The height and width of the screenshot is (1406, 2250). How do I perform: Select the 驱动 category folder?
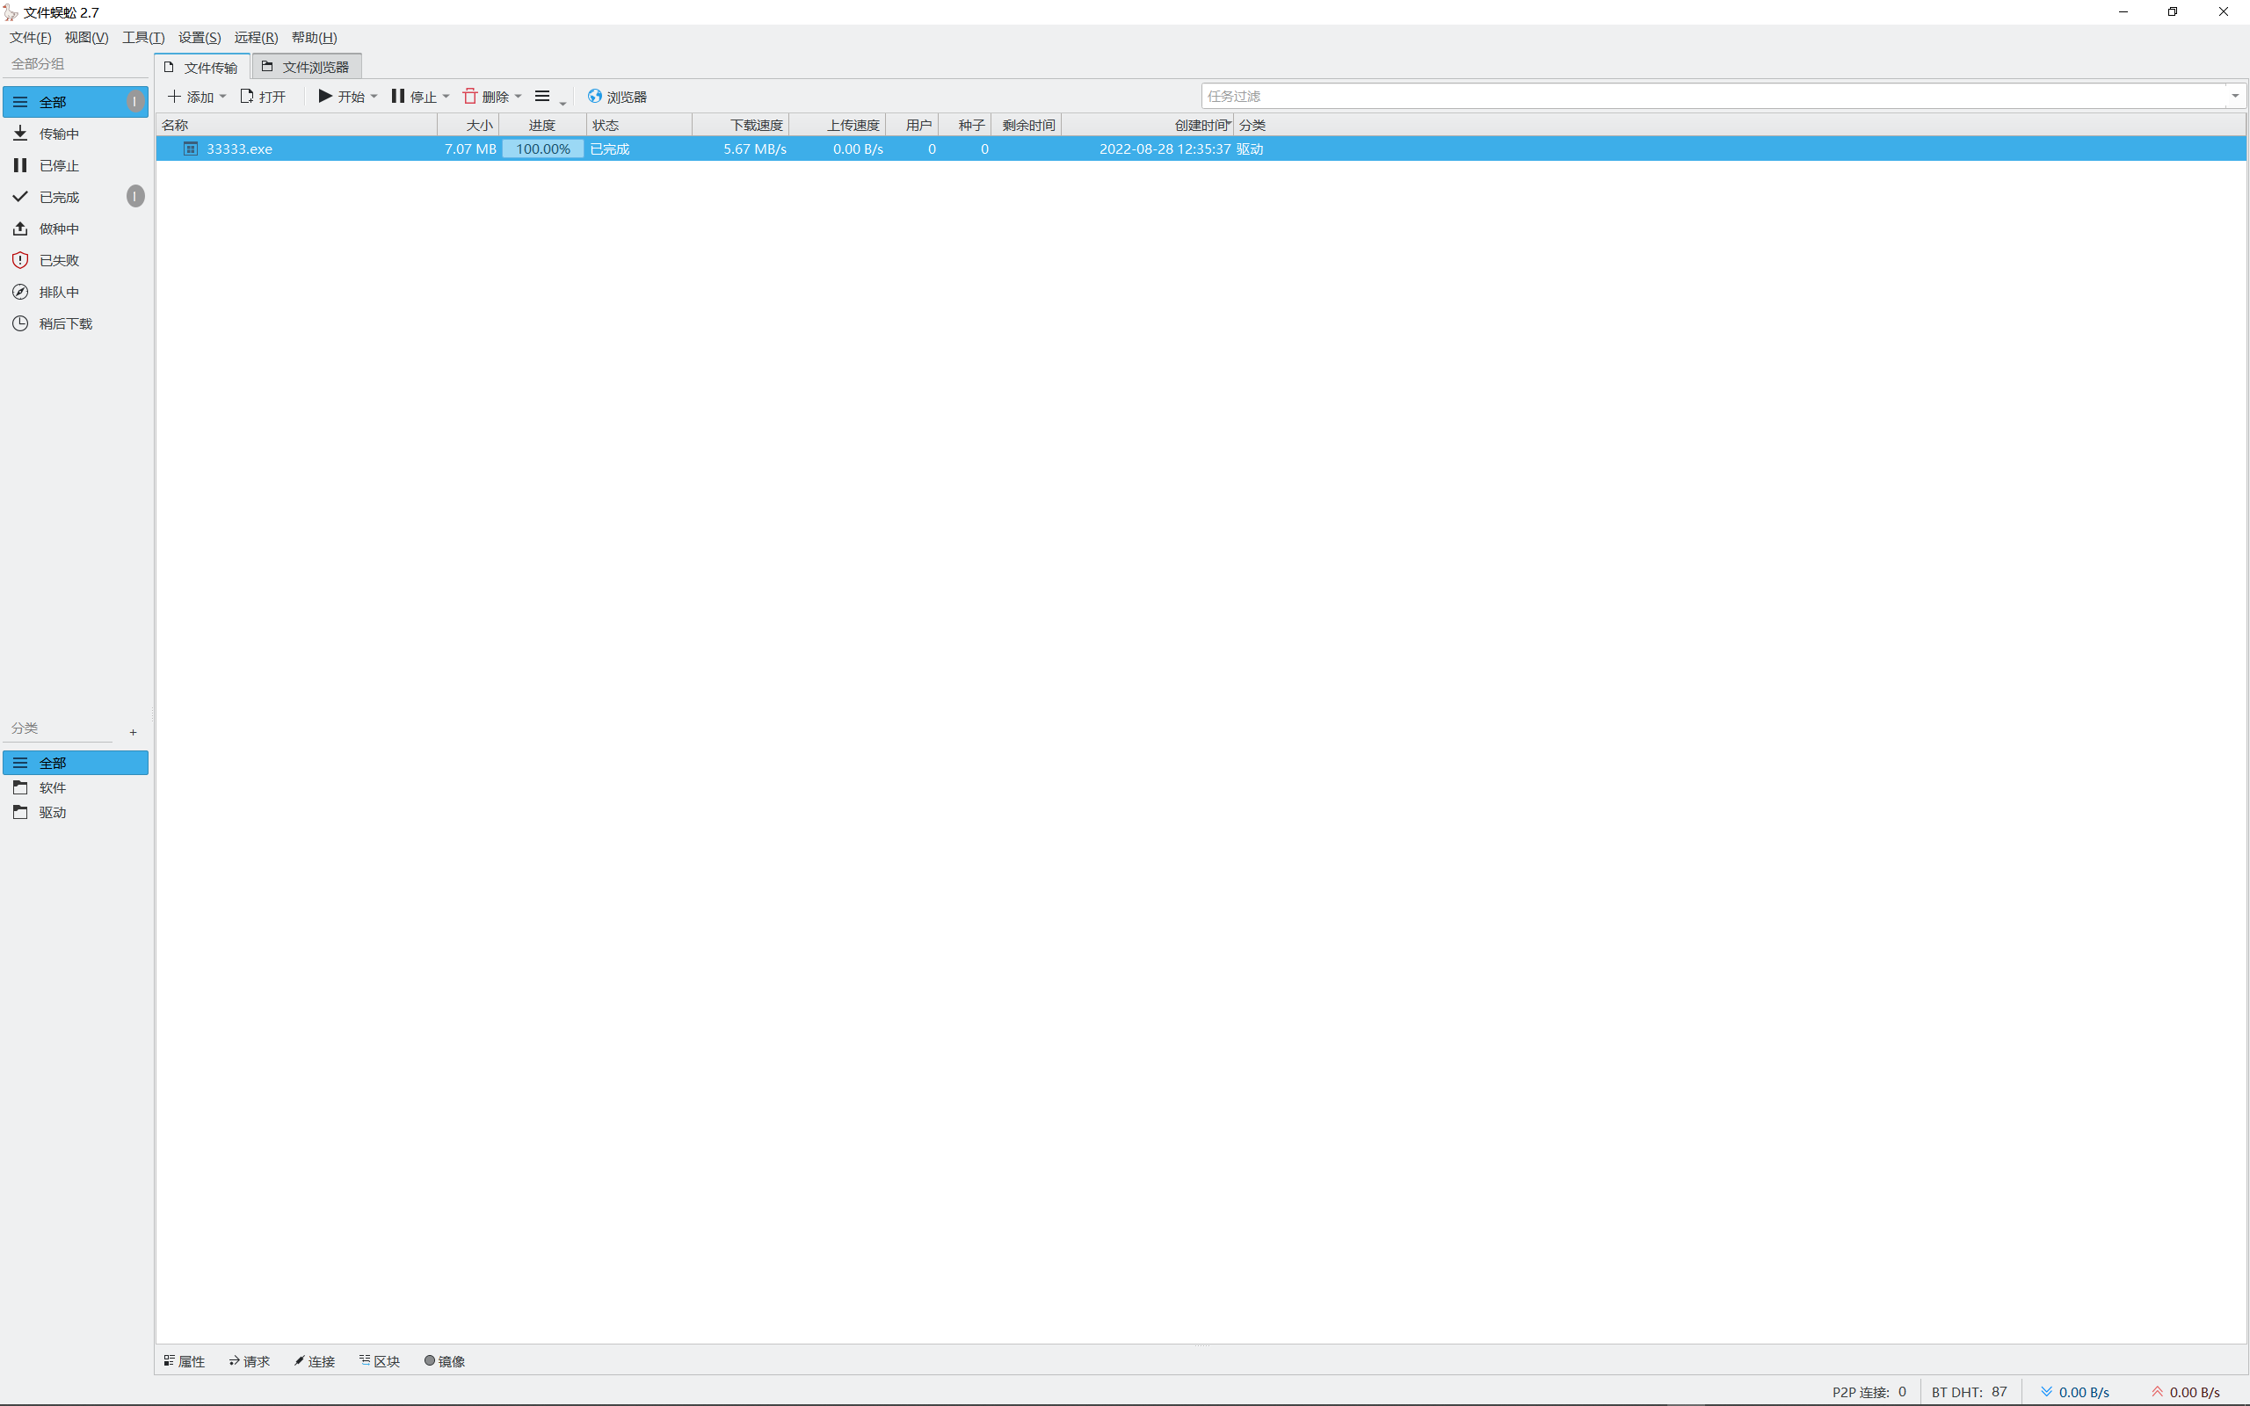[x=76, y=813]
